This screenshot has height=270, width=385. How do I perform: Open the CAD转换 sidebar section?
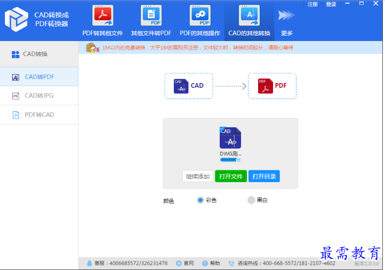pos(39,54)
